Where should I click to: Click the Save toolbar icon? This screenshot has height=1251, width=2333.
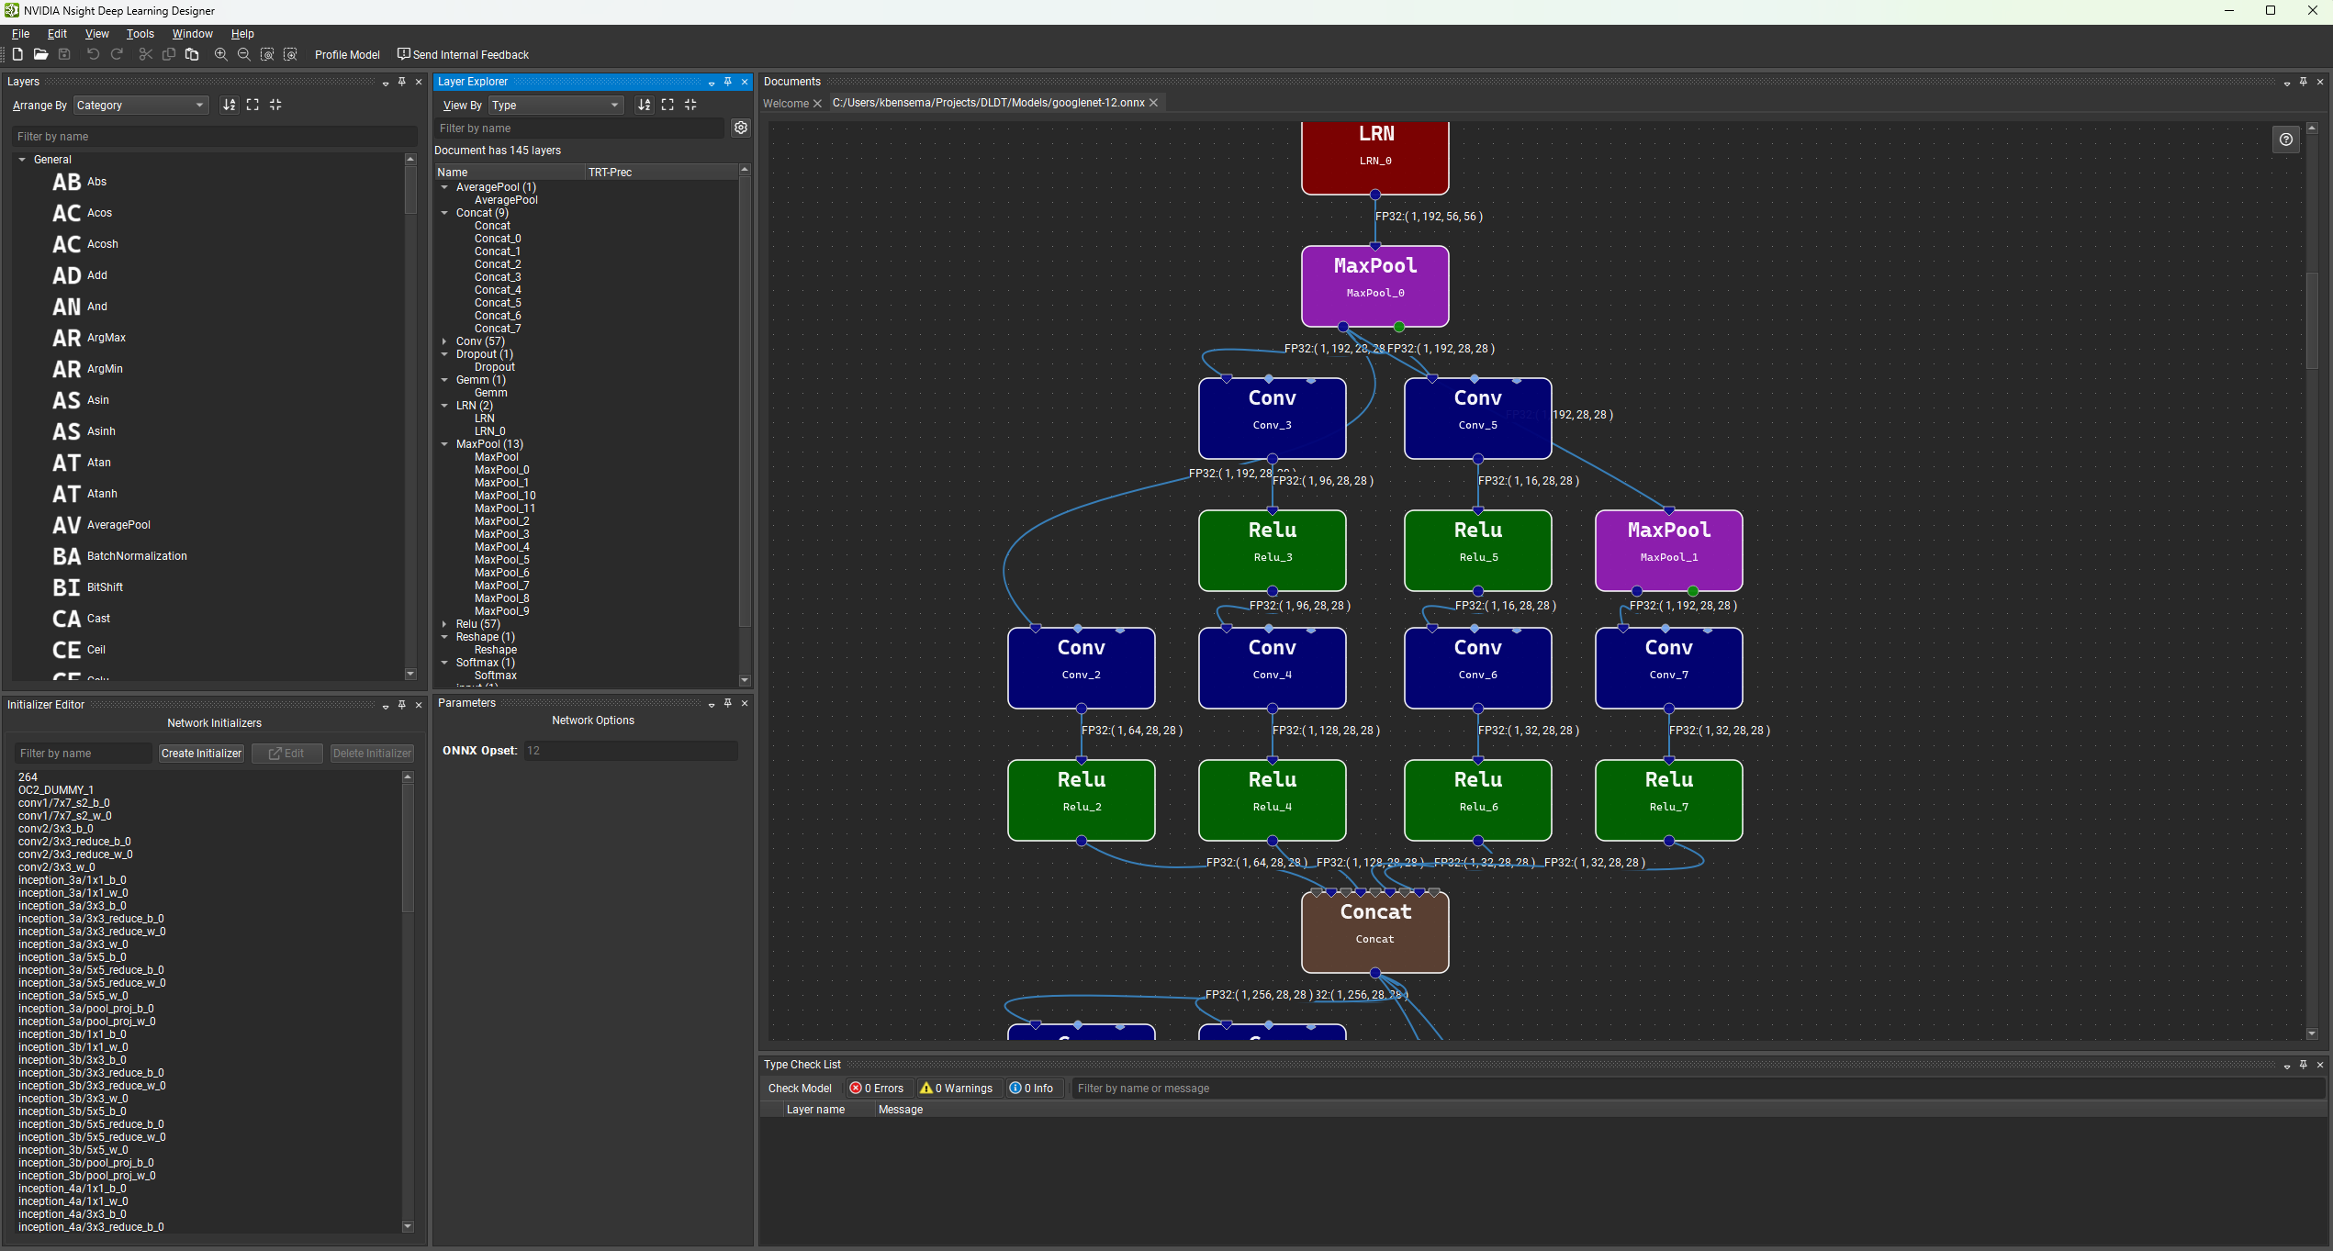coord(64,54)
